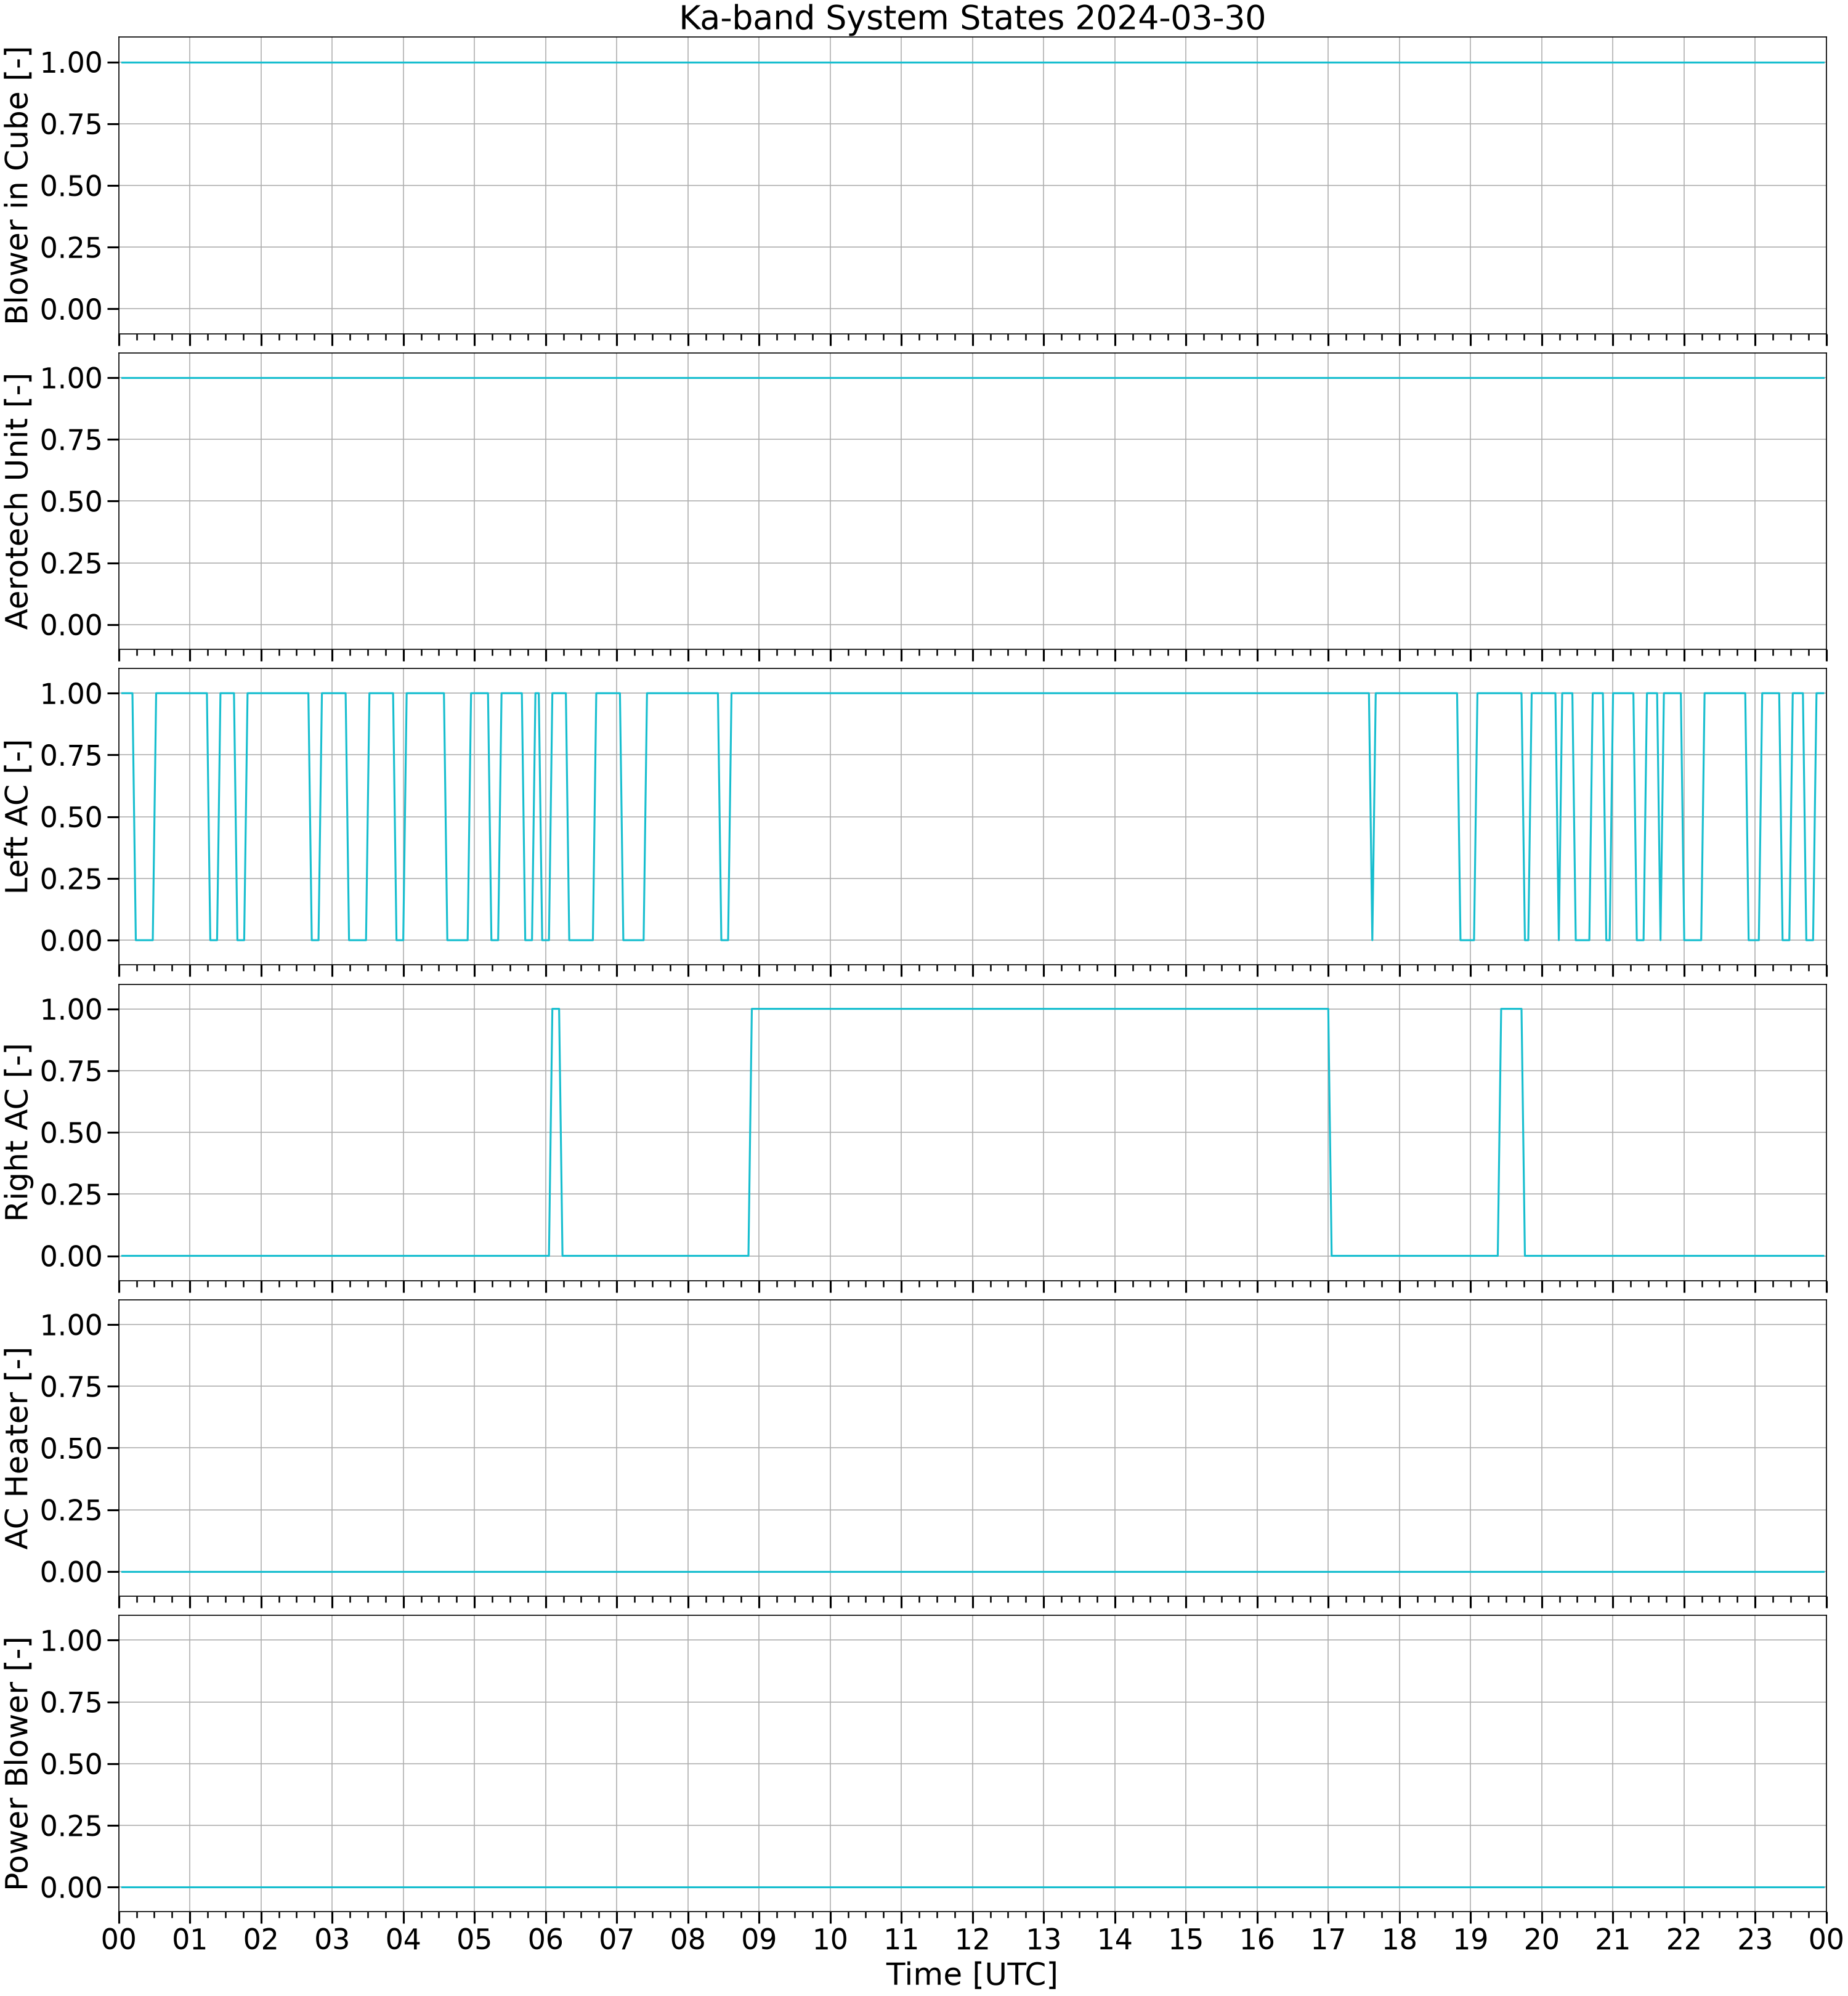Click the 0.50 tick of AC Heater
1848x1996 pixels.
pyautogui.click(x=71, y=1448)
